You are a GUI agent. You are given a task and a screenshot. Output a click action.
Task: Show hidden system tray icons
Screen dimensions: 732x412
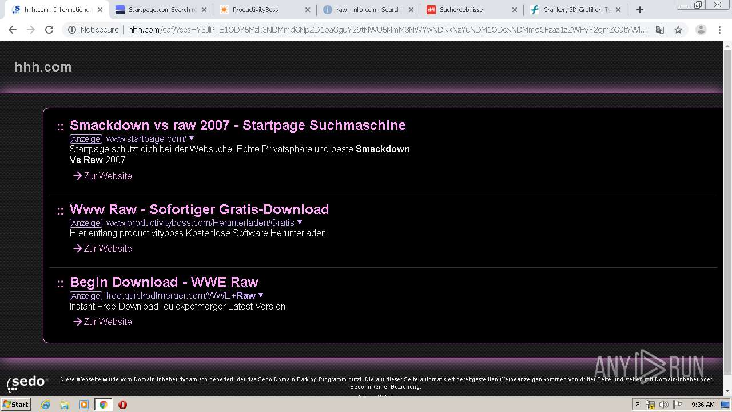[638, 405]
